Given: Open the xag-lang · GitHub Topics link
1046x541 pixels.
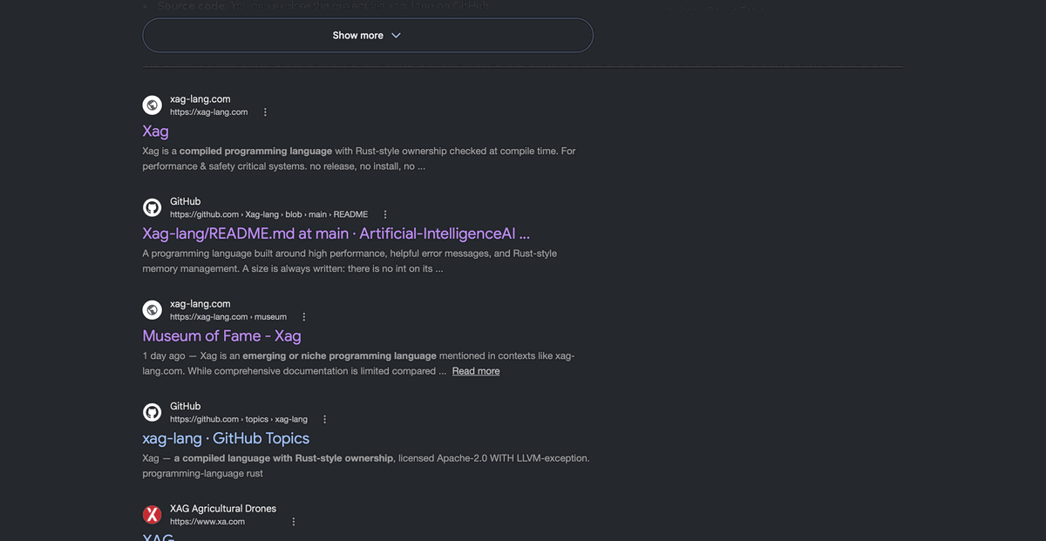Looking at the screenshot, I should pyautogui.click(x=226, y=438).
